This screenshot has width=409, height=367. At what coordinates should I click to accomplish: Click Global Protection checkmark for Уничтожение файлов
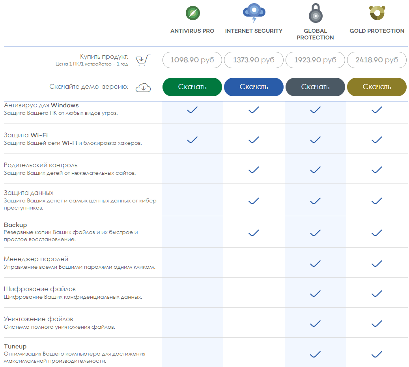(316, 324)
